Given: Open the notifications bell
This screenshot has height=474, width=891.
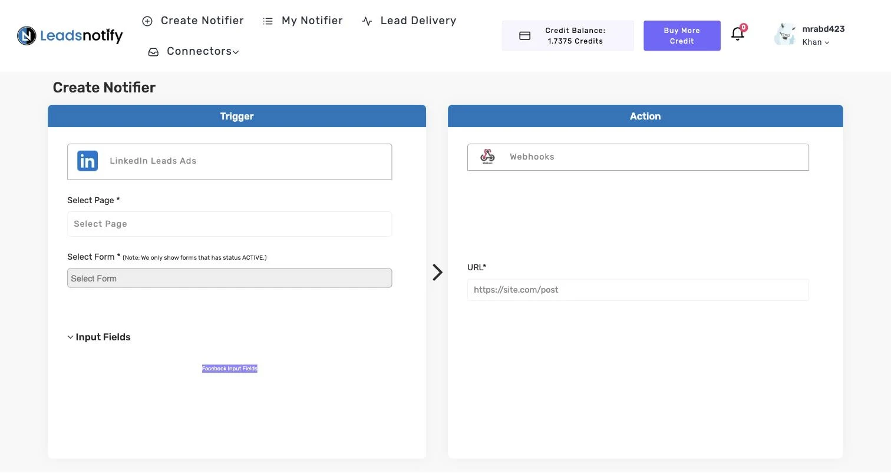Looking at the screenshot, I should point(737,34).
